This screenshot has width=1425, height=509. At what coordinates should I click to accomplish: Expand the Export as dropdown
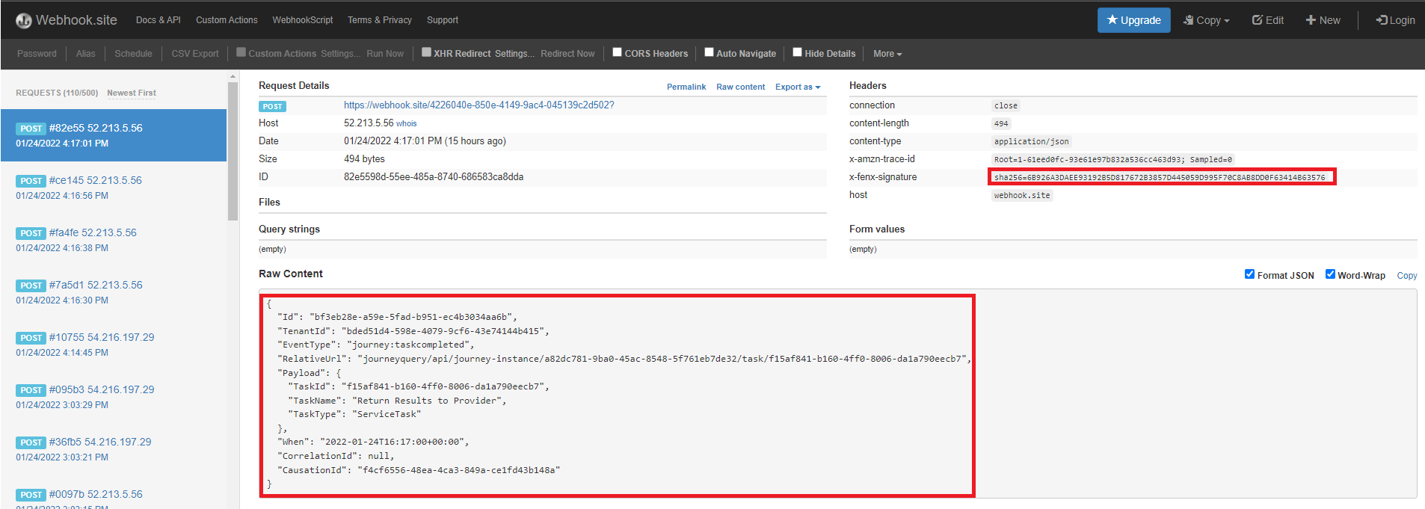click(798, 87)
